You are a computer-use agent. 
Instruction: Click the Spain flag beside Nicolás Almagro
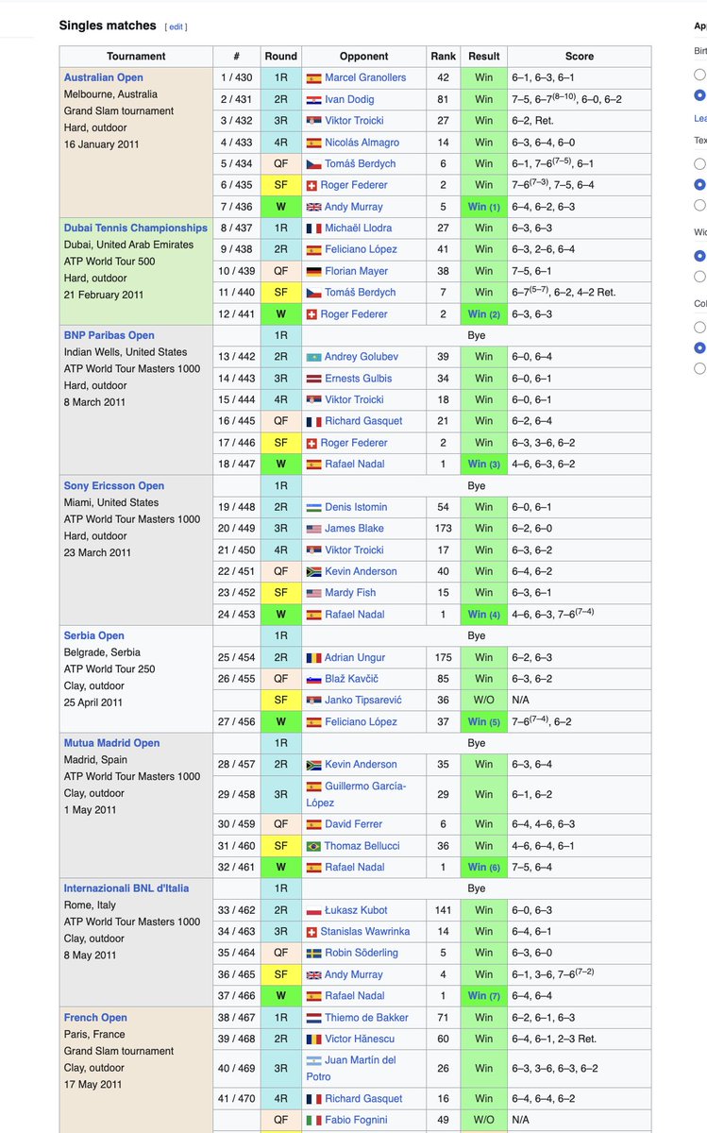coord(313,143)
